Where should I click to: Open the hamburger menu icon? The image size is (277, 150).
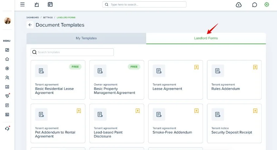click(x=23, y=4)
